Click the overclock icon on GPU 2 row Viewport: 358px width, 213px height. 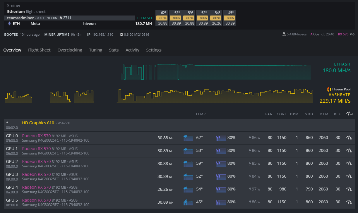pyautogui.click(x=348, y=164)
